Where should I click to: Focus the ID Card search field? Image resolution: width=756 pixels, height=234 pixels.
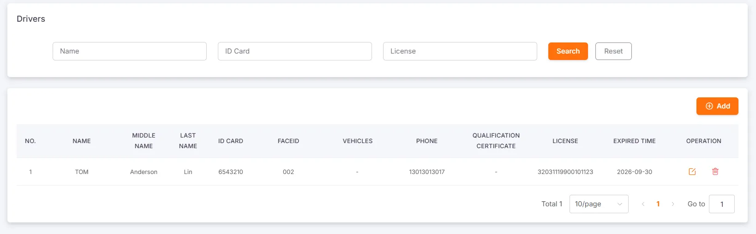click(x=295, y=51)
